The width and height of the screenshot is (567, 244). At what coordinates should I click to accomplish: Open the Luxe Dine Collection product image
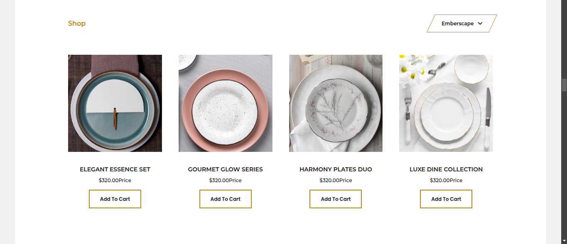point(446,103)
